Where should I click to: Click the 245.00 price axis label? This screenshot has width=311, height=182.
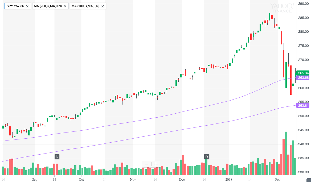pos(304,130)
